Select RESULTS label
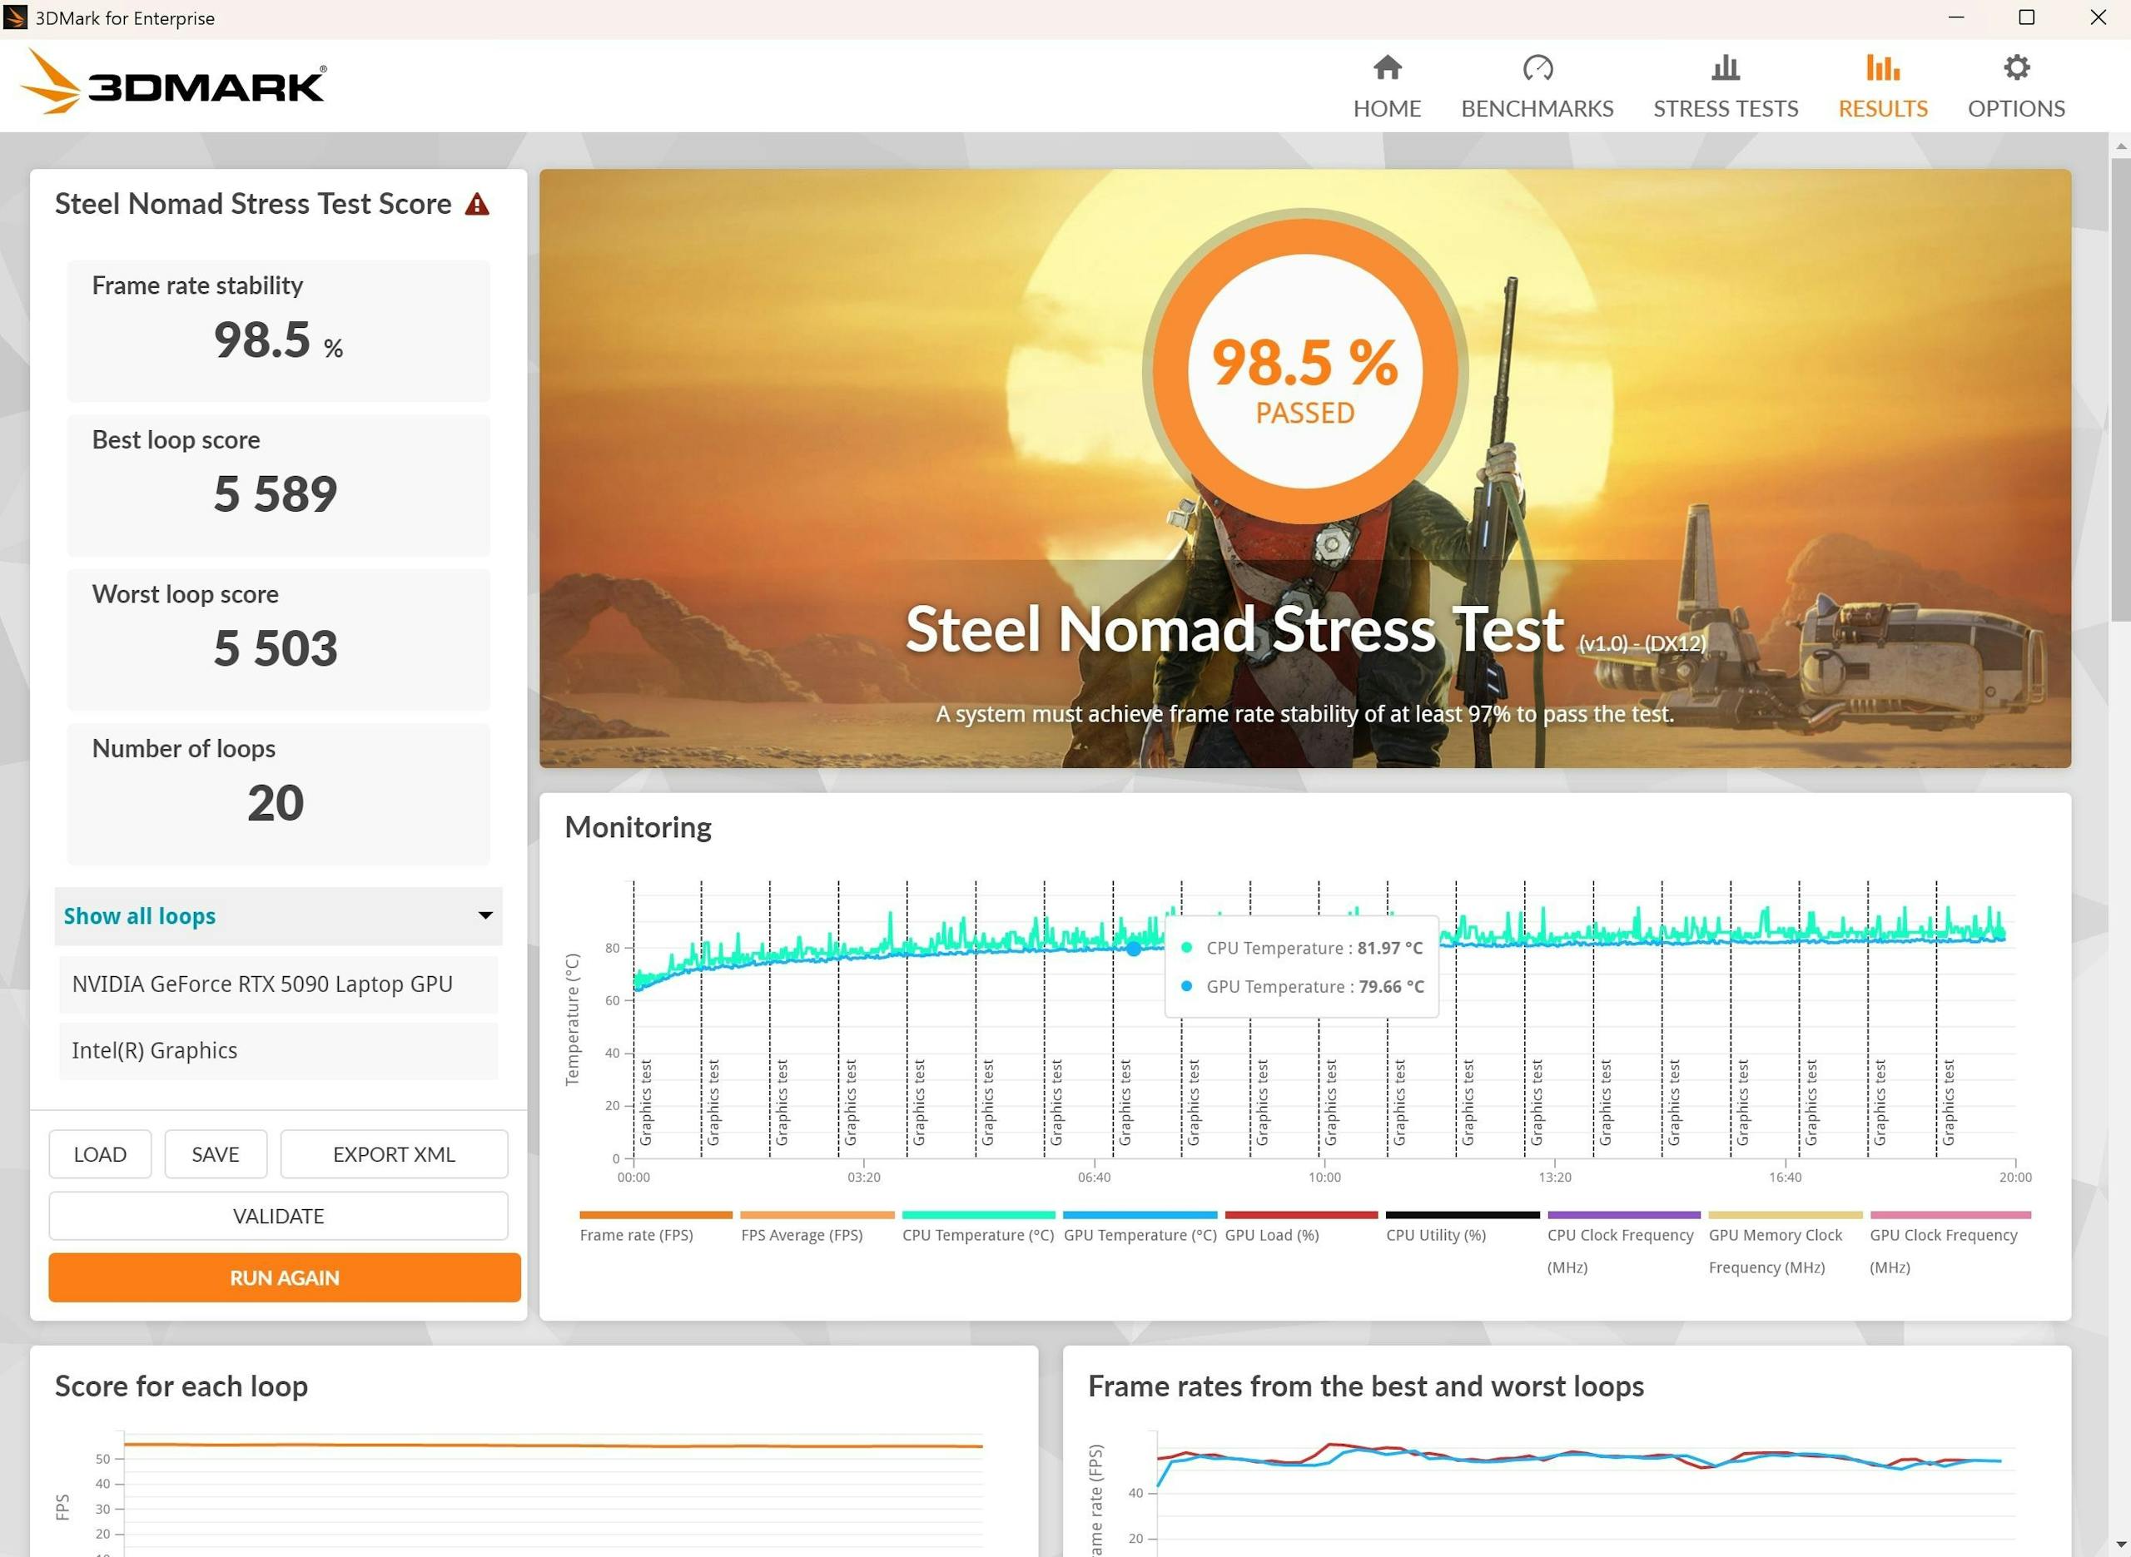 (x=1882, y=108)
